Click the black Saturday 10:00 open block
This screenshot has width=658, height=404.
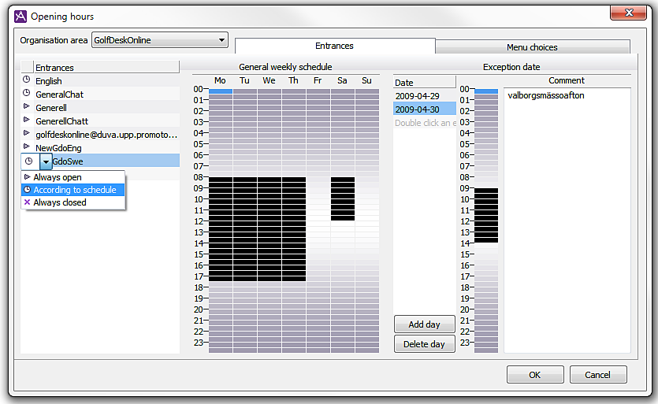point(343,202)
